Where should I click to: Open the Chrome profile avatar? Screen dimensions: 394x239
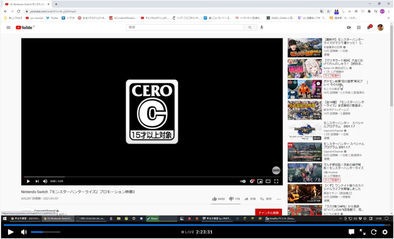(x=382, y=11)
